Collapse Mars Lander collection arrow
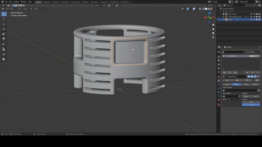The image size is (262, 147). click(221, 14)
